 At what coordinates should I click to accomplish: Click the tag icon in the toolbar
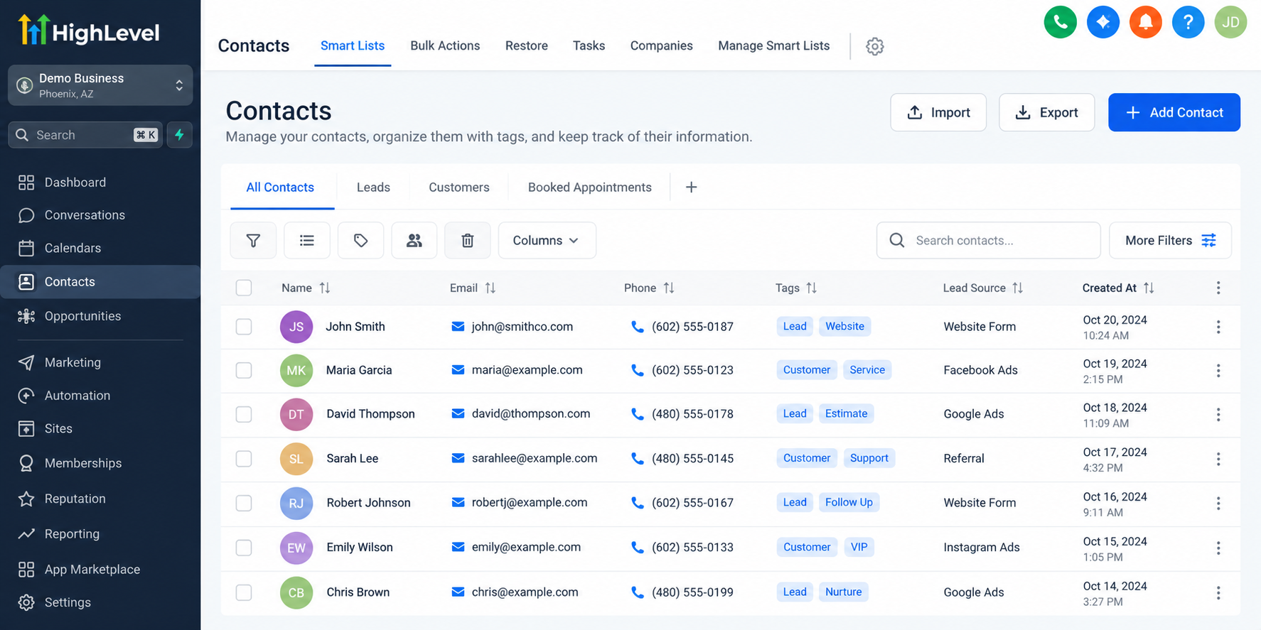pos(360,241)
